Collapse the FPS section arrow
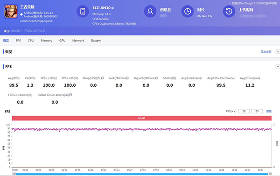This screenshot has height=176, width=280. [278, 66]
